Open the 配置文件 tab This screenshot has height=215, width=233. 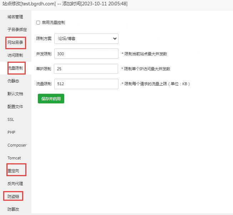coord(15,107)
